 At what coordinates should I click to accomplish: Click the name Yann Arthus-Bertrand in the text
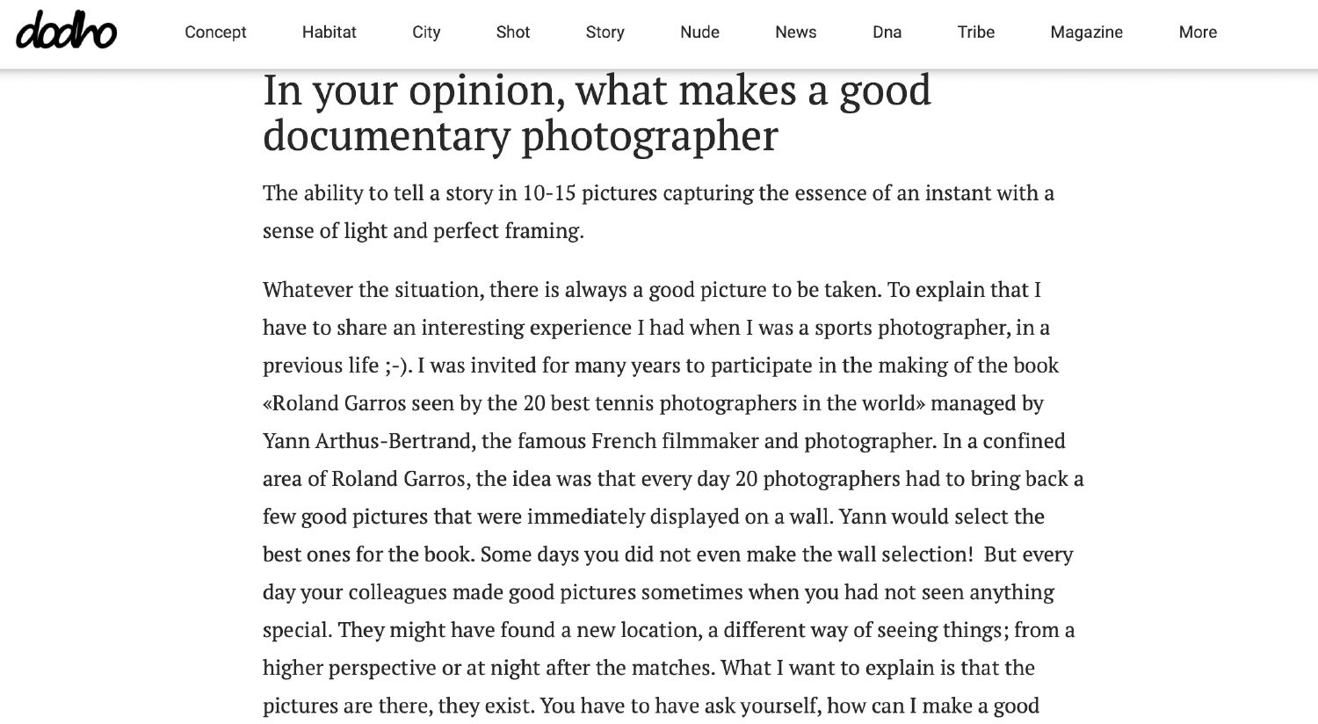tap(366, 441)
